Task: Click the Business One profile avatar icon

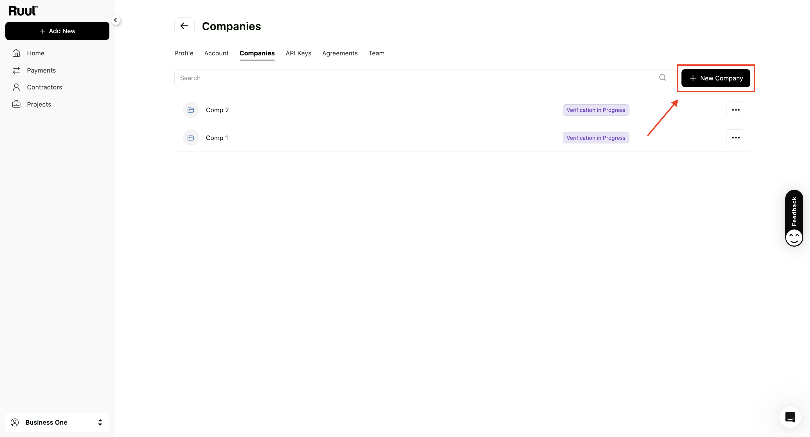Action: point(15,422)
